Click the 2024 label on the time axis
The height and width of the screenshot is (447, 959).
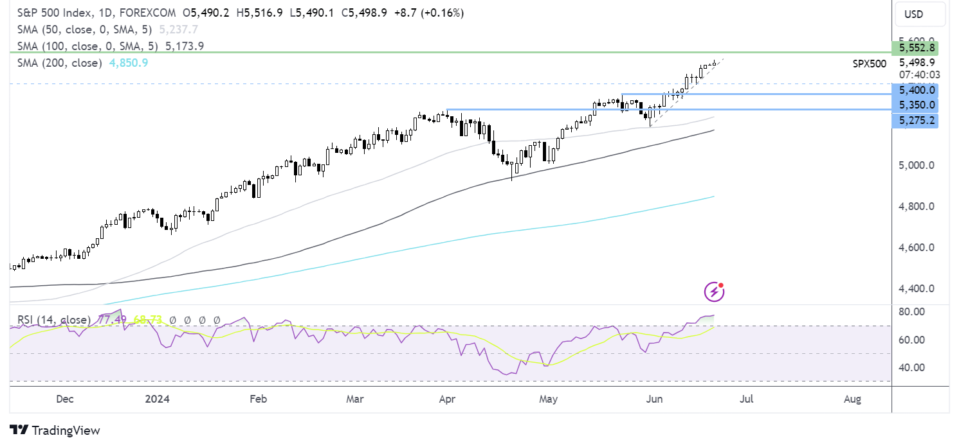[158, 399]
